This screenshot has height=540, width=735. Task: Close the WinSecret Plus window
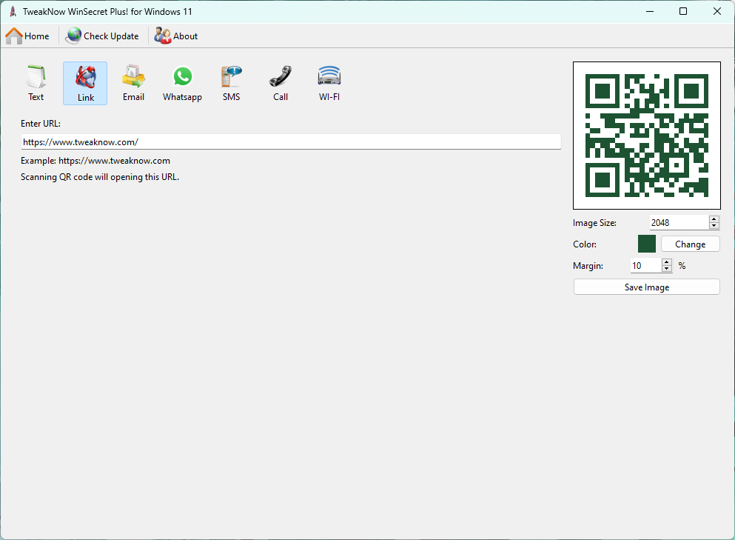click(x=716, y=11)
